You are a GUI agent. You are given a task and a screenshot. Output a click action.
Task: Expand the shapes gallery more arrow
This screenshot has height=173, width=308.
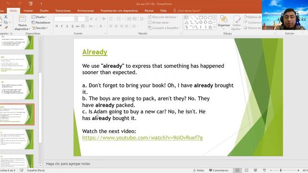tap(215, 27)
